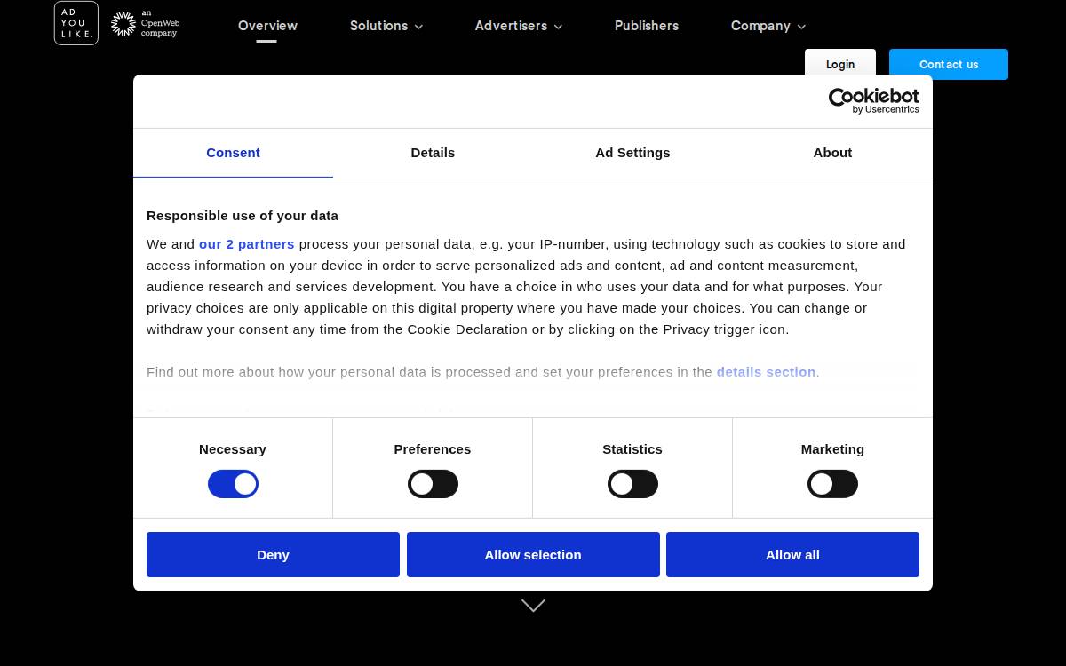Follow the 'details section' link

pyautogui.click(x=766, y=372)
